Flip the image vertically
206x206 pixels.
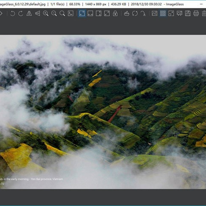tap(38, 14)
